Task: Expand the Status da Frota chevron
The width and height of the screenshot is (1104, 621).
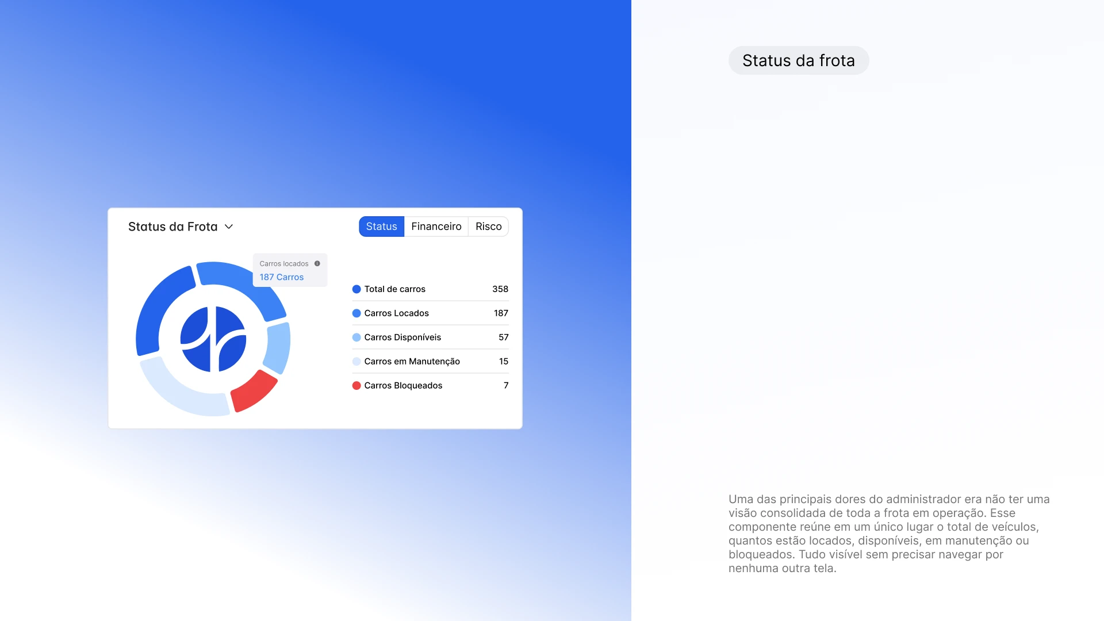Action: [x=229, y=227]
